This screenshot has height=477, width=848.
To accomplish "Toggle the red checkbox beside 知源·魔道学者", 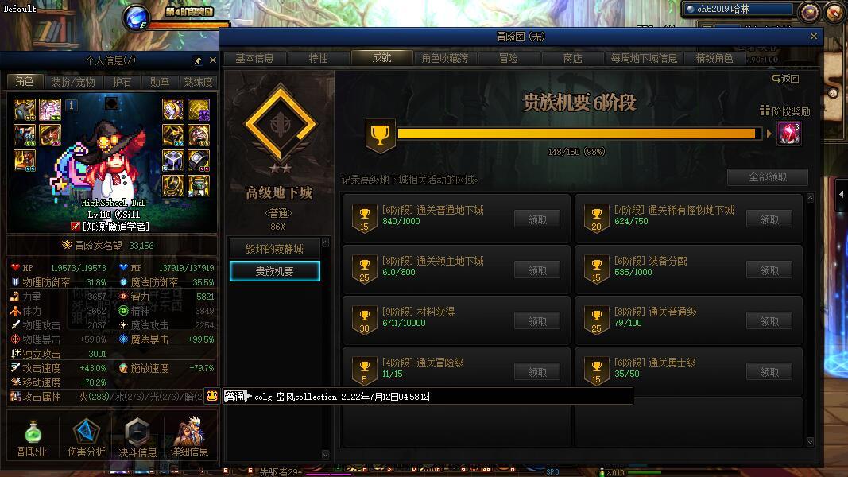I will pos(76,227).
